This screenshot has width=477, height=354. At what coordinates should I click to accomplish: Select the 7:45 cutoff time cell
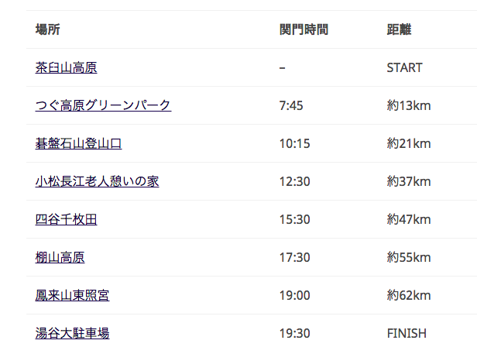291,105
